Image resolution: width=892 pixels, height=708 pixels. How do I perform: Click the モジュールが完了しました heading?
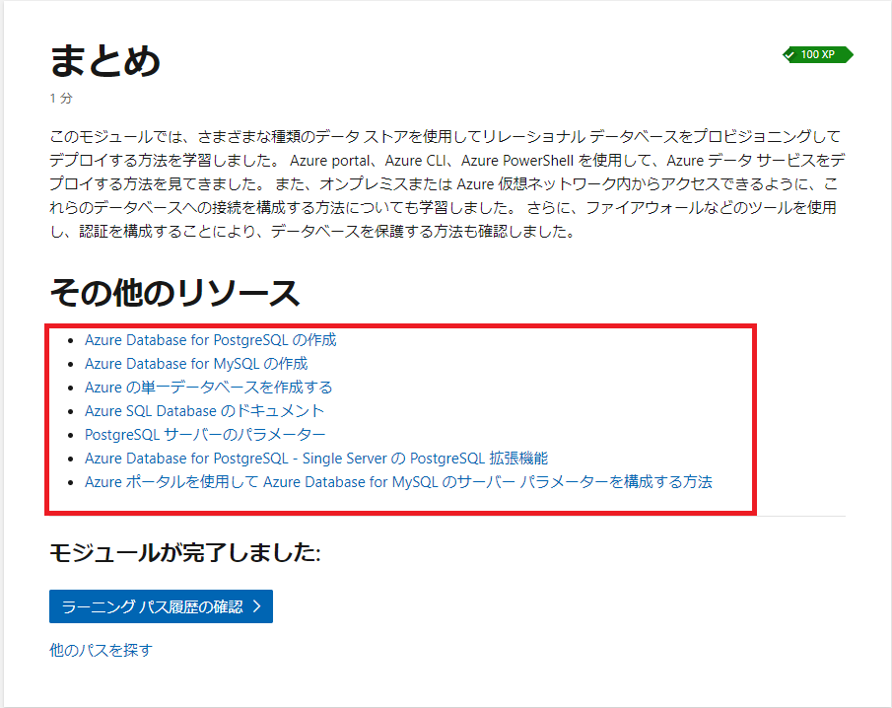click(x=184, y=553)
